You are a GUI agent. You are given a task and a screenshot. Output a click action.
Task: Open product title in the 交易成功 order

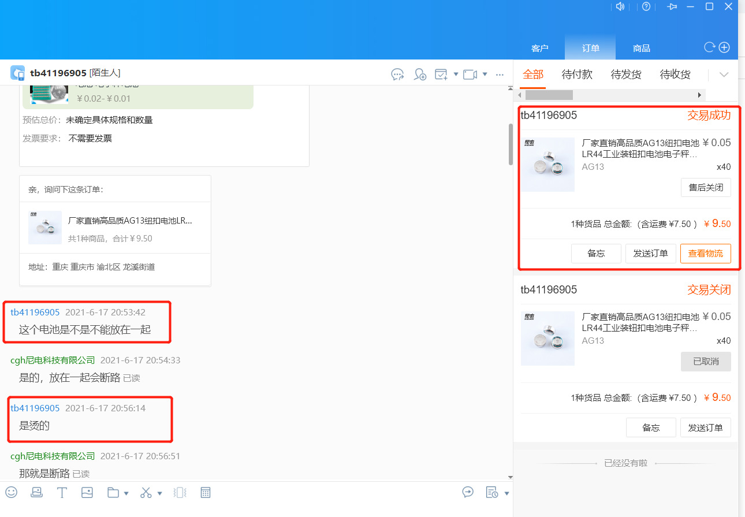click(x=640, y=149)
